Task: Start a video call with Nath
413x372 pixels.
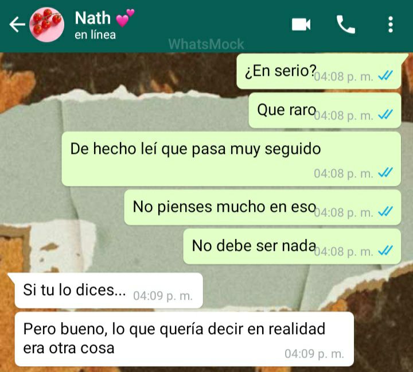Action: 301,25
